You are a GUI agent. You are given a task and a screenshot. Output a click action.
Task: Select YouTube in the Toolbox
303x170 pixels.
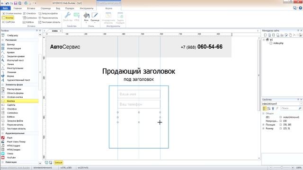pos(11,158)
